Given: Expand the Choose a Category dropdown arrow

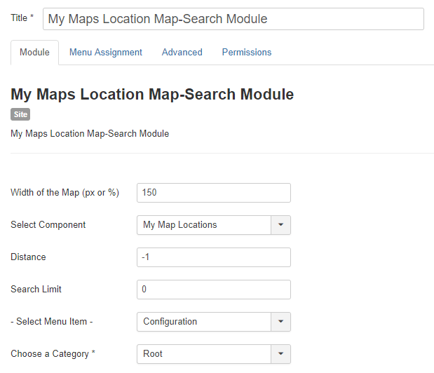Looking at the screenshot, I should (x=280, y=354).
